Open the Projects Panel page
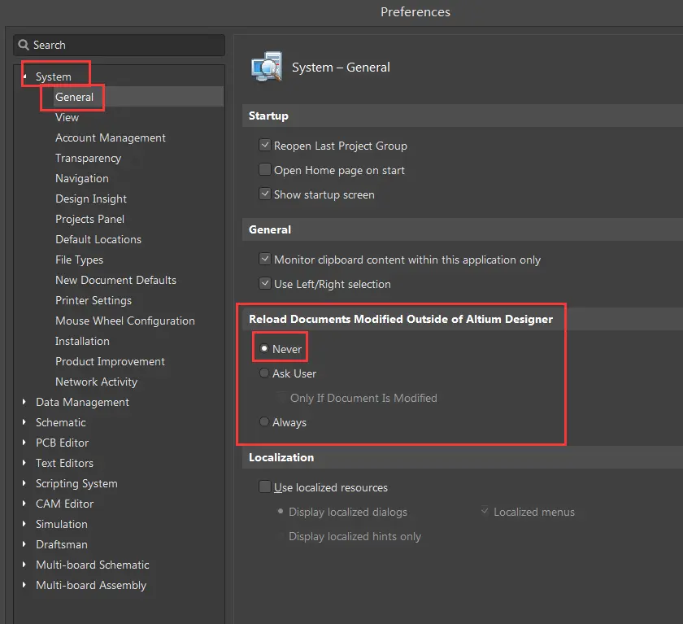 pyautogui.click(x=89, y=219)
